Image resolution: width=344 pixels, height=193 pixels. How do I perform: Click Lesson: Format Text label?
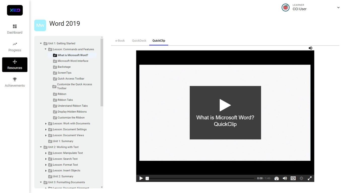tap(65, 165)
